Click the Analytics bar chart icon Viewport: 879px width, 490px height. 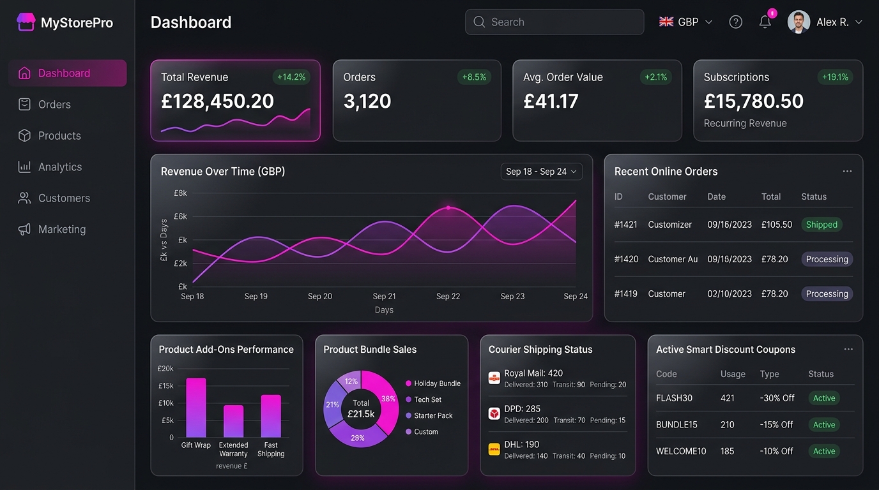[x=24, y=167]
